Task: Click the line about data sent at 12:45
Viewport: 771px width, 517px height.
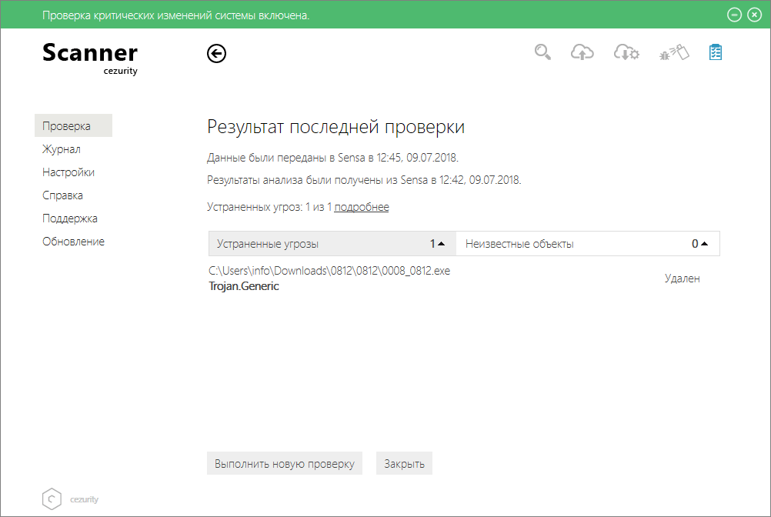Action: (x=333, y=158)
